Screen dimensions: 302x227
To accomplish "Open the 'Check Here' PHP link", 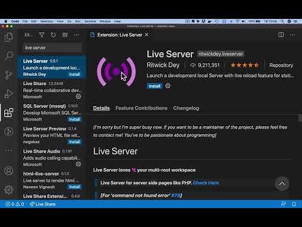I will 206,183.
